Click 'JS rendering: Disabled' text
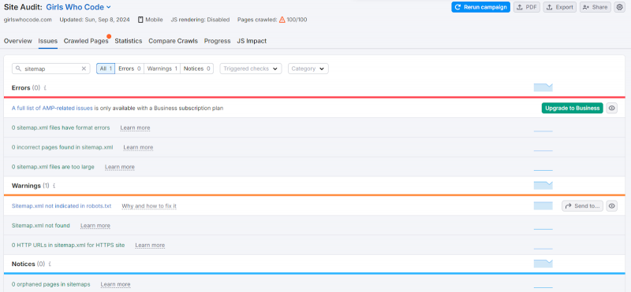 (x=200, y=19)
